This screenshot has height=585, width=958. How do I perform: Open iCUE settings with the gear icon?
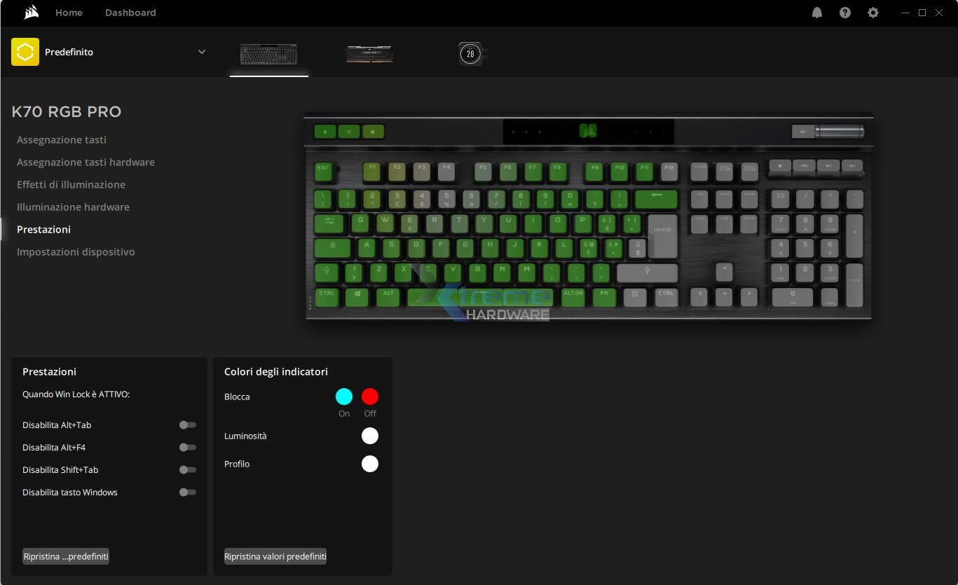873,12
